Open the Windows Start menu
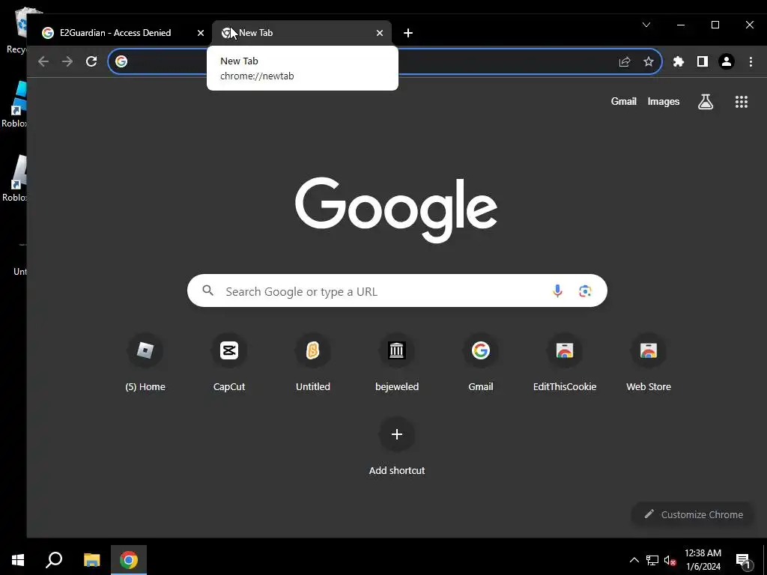This screenshot has height=575, width=767. 18,560
